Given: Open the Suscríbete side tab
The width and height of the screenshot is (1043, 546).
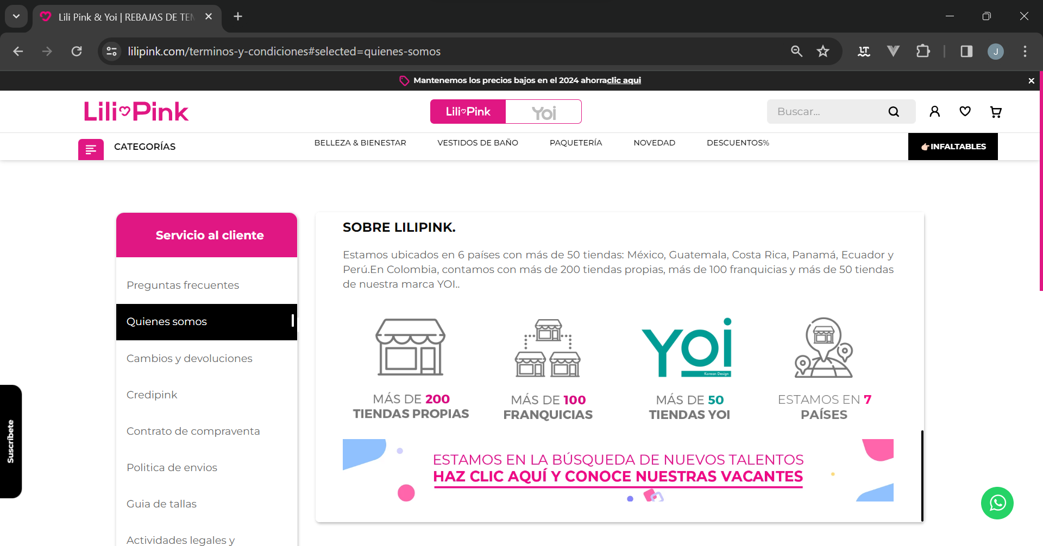Looking at the screenshot, I should (x=11, y=441).
